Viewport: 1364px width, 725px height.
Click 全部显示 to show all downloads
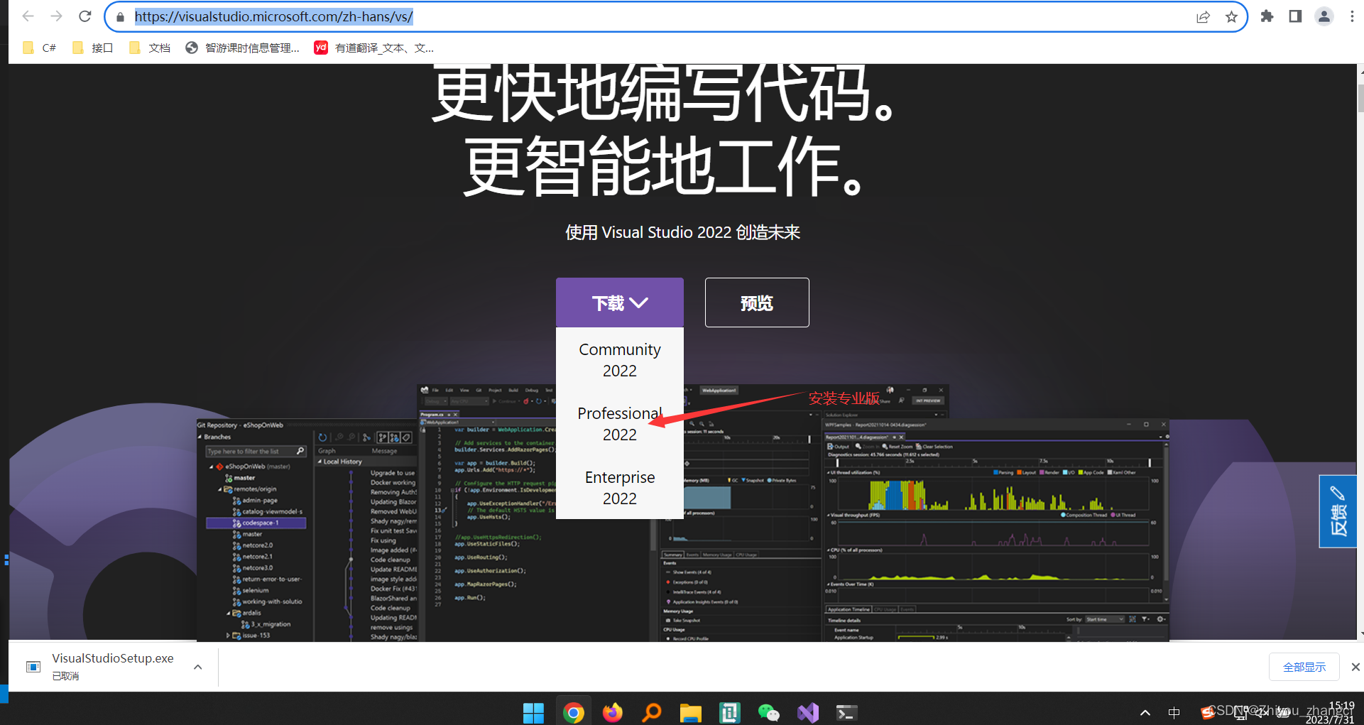[1304, 666]
